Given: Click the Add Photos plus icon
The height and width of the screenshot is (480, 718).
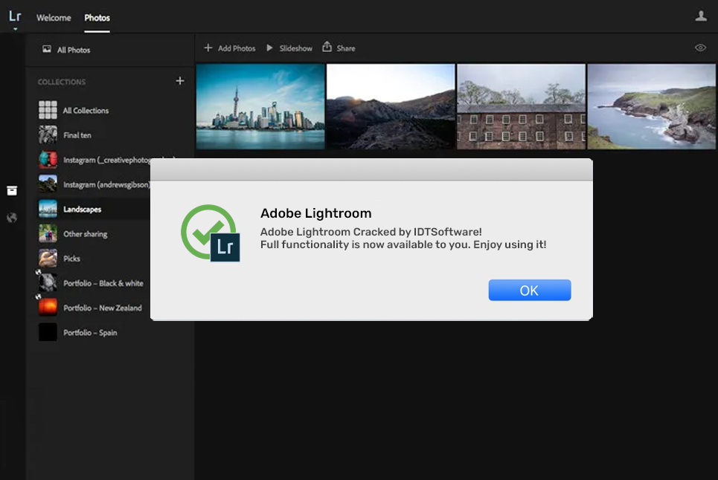Looking at the screenshot, I should pos(208,48).
